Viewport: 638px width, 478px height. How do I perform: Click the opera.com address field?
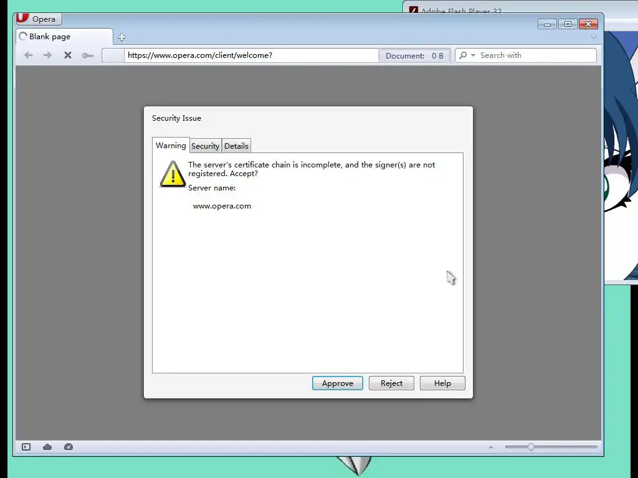pos(251,55)
